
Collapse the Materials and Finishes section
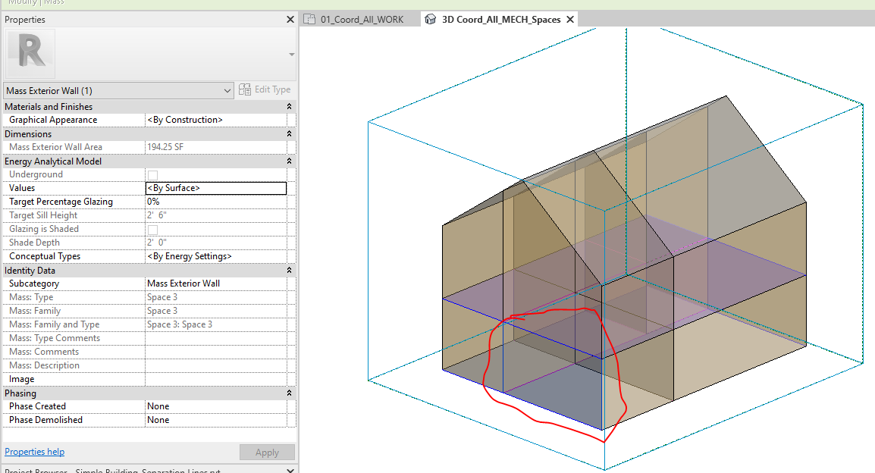[x=289, y=106]
